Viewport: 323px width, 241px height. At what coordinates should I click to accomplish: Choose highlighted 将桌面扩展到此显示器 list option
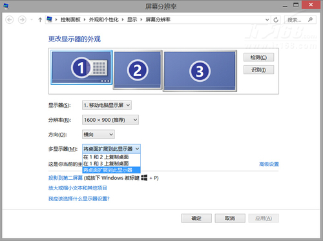[x=111, y=170]
